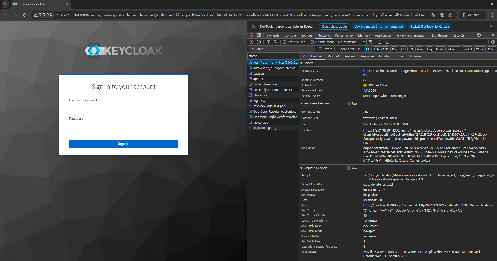Select the inspect element picker icon
The height and width of the screenshot is (261, 497).
pos(251,35)
